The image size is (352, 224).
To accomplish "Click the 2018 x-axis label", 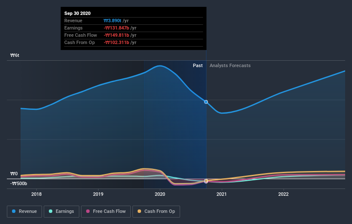I will [x=36, y=194].
